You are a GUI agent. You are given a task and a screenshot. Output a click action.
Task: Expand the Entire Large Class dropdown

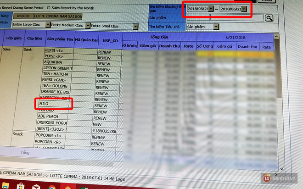point(48,25)
